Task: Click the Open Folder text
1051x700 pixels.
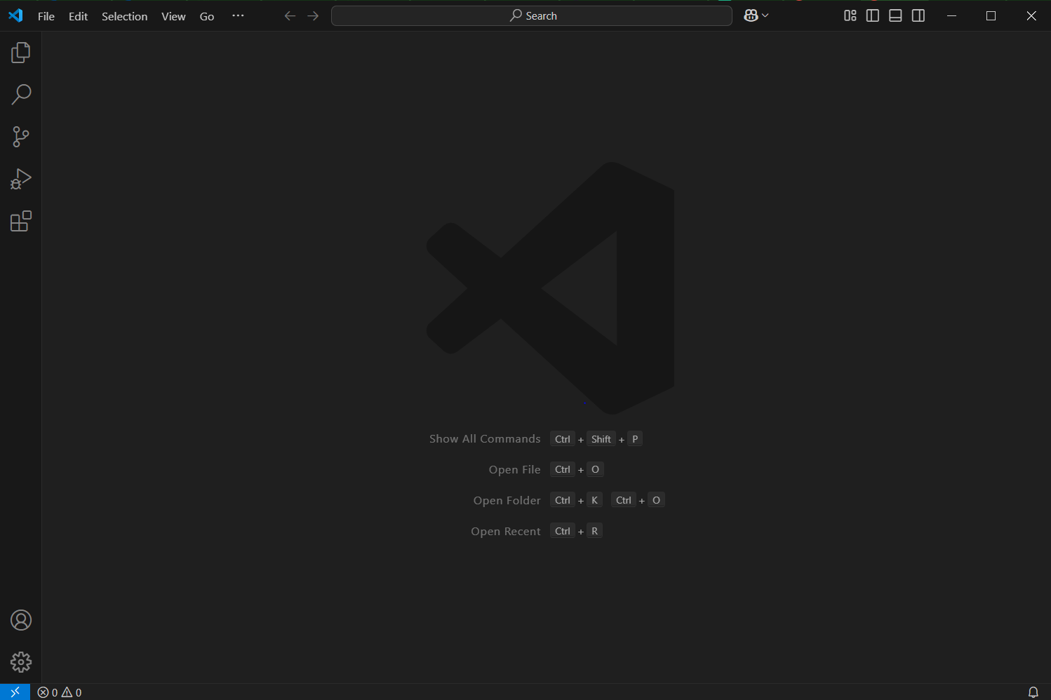Action: (507, 501)
